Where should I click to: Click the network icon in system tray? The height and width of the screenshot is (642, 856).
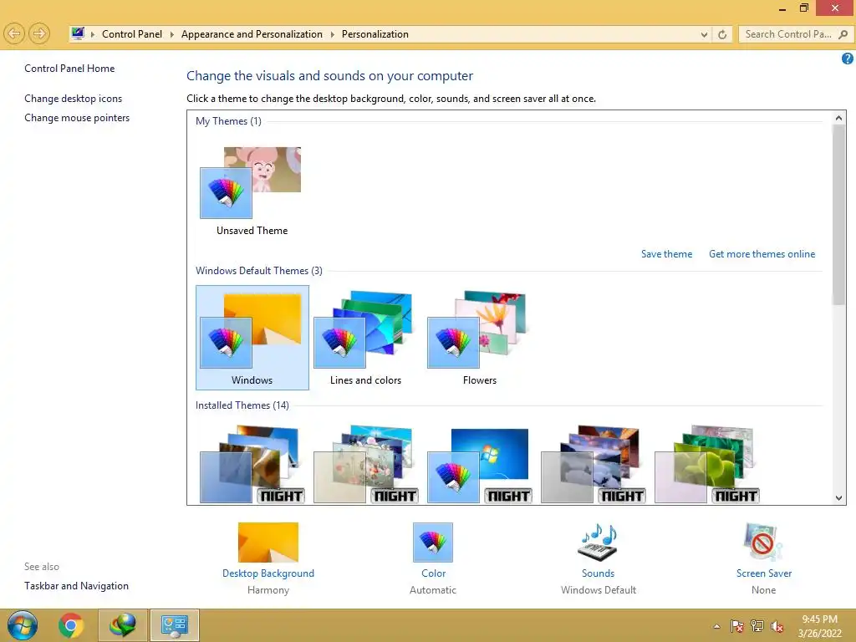(x=757, y=626)
